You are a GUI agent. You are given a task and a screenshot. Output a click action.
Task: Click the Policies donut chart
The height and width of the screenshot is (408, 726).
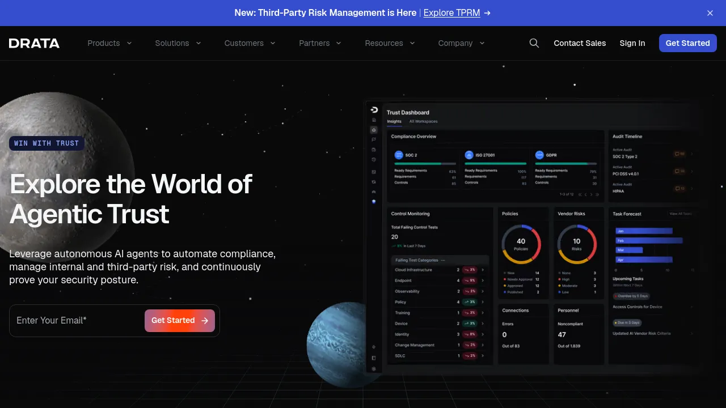[x=521, y=244]
